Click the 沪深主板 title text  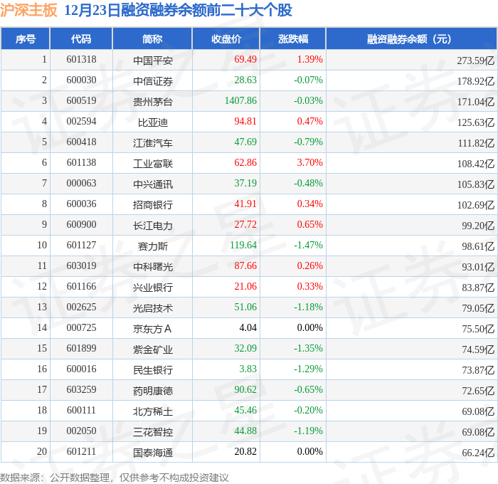tap(28, 10)
